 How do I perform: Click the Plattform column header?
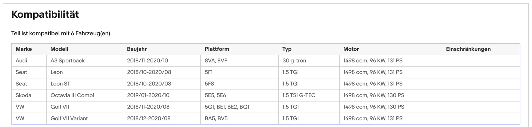click(x=217, y=49)
